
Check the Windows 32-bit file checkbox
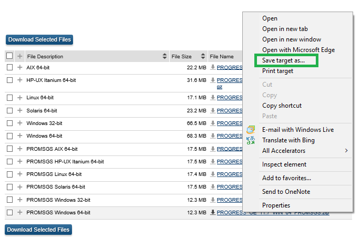tap(9, 123)
